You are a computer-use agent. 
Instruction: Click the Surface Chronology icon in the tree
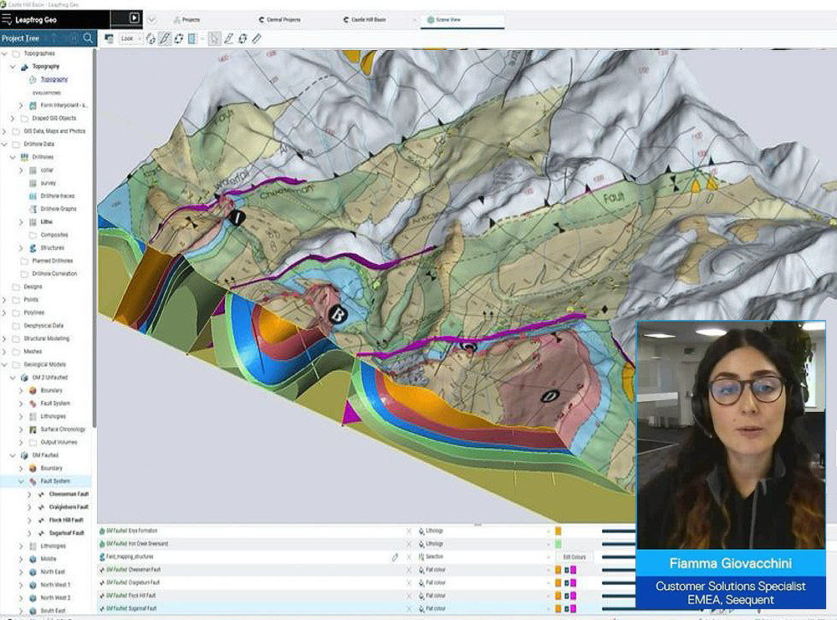pyautogui.click(x=33, y=429)
